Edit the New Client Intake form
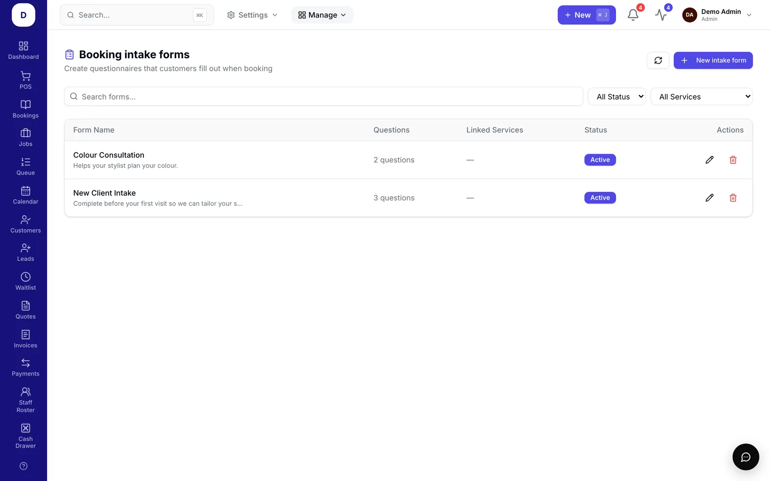Screen dimensions: 770x481 pos(709,198)
